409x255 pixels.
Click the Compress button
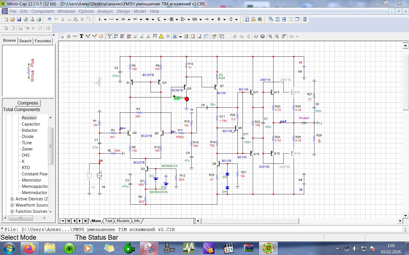28,103
